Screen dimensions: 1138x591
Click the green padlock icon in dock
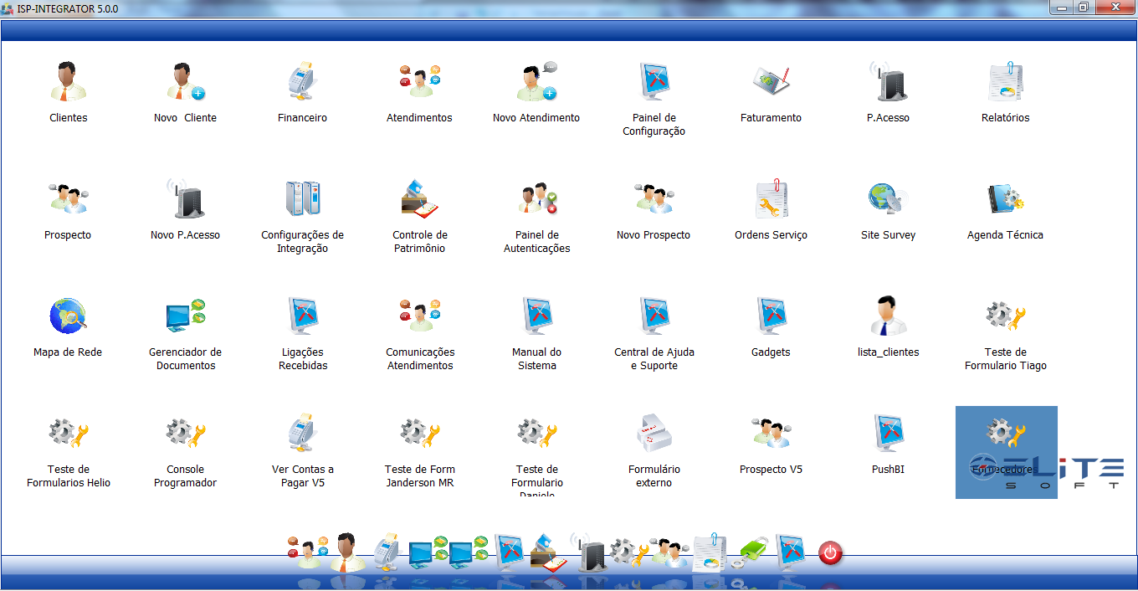(x=753, y=552)
